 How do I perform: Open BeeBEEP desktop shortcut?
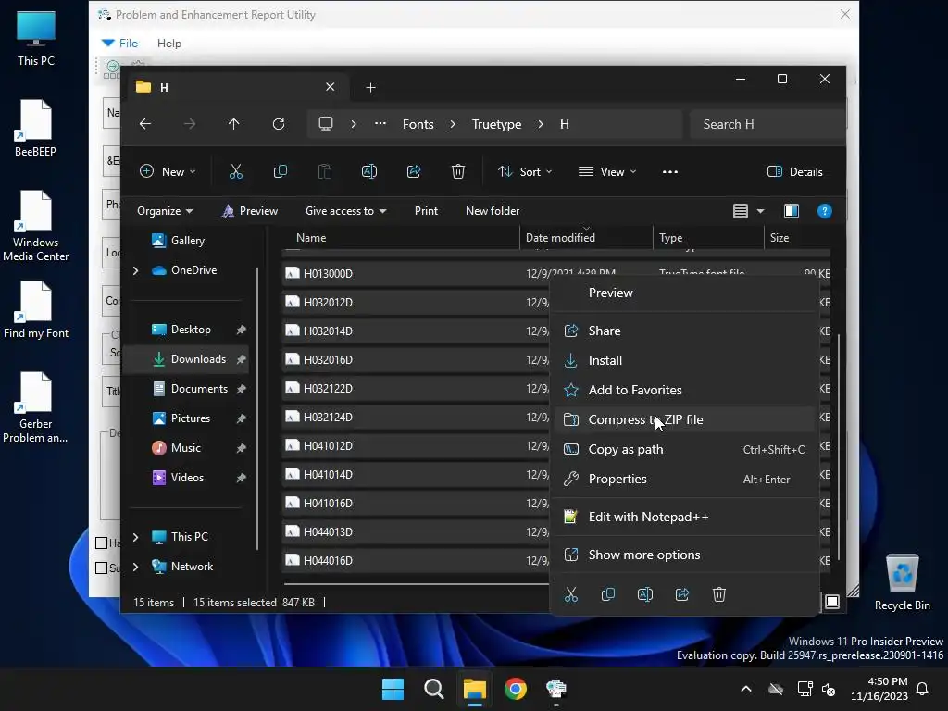(x=36, y=128)
